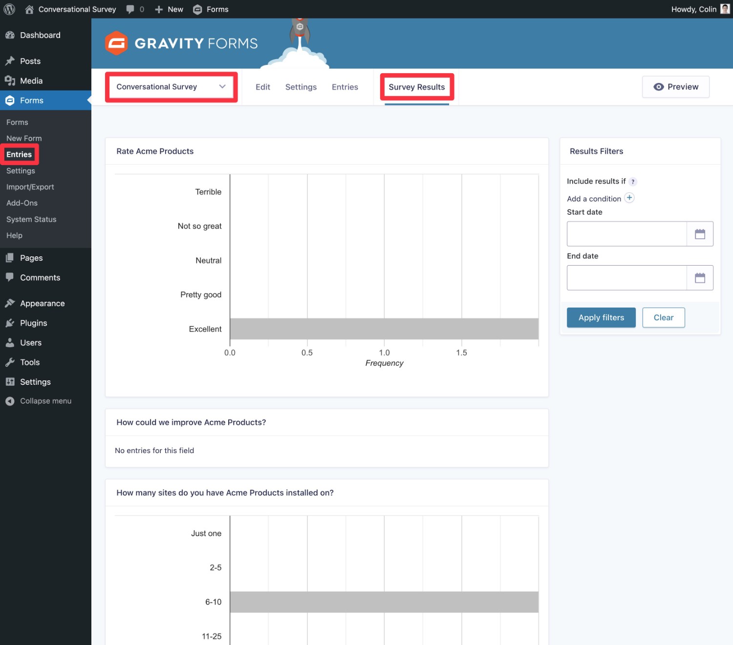
Task: Open the Gravity Forms icon in admin bar
Action: point(197,9)
